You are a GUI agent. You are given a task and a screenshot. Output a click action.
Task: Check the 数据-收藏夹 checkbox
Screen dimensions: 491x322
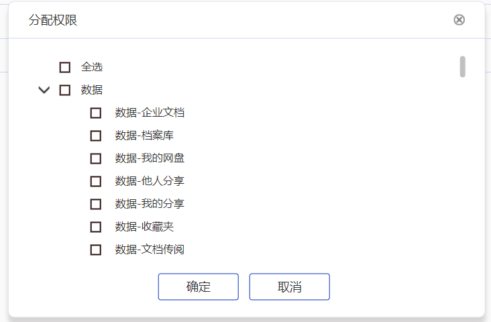click(95, 227)
